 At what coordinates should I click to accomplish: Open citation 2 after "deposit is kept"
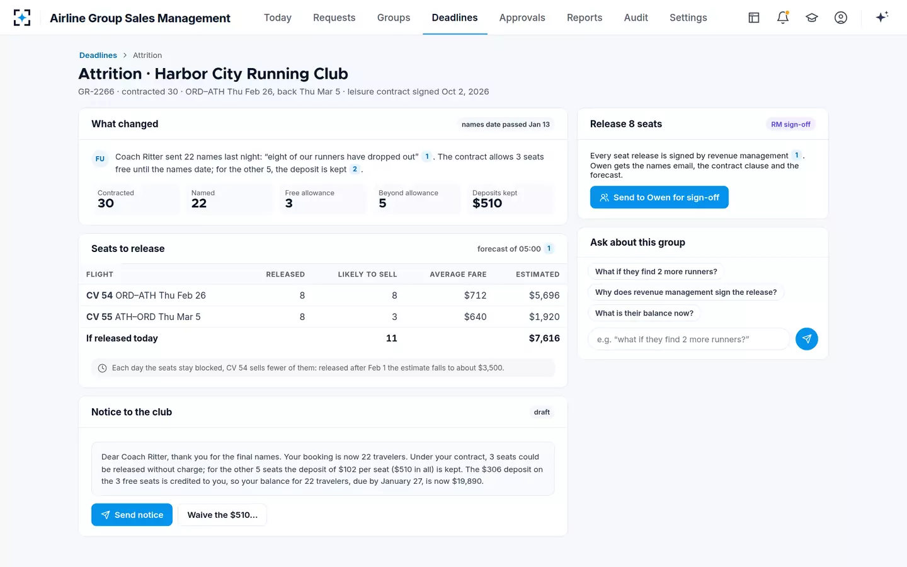point(355,169)
